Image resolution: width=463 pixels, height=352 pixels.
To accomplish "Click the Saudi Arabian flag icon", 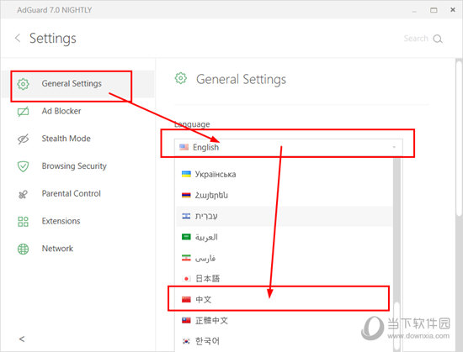I will click(x=186, y=237).
